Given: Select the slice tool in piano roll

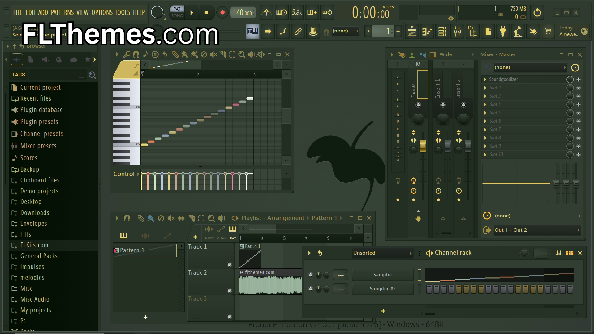Looking at the screenshot, I should pyautogui.click(x=223, y=54).
